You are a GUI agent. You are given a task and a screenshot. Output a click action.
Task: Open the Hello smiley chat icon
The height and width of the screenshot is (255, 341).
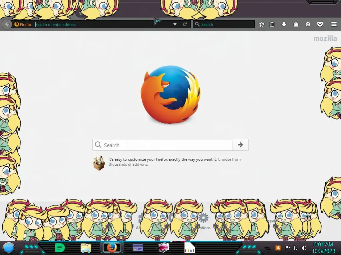pyautogui.click(x=308, y=24)
